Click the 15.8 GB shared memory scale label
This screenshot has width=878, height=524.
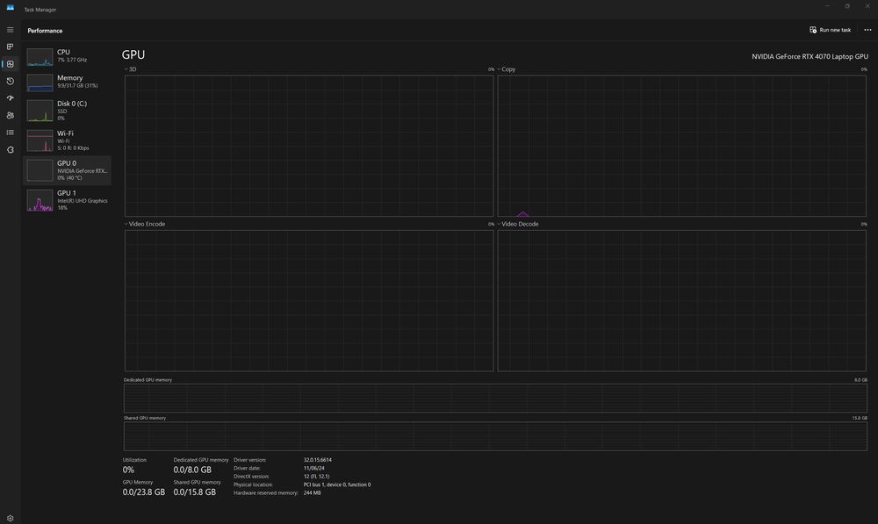(x=860, y=418)
